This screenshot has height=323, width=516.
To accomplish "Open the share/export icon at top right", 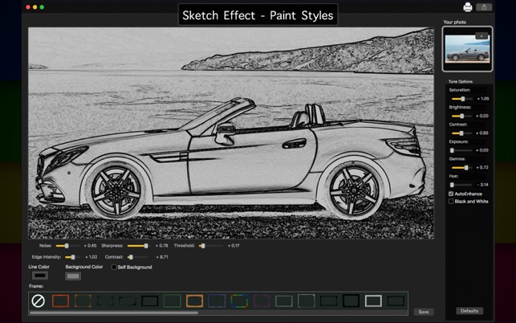I will [484, 7].
